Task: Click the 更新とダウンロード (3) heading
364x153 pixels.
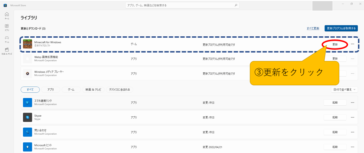Action: [x=33, y=29]
